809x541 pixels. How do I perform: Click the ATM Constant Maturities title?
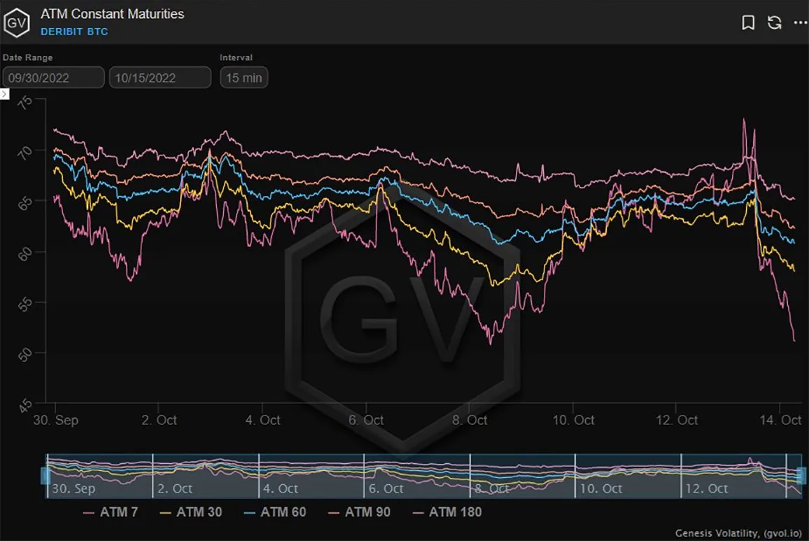[113, 14]
